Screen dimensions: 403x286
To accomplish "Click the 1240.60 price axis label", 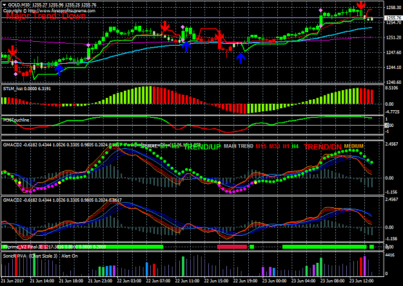I will pyautogui.click(x=393, y=82).
